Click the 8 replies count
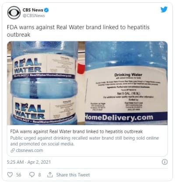 coord(39,175)
